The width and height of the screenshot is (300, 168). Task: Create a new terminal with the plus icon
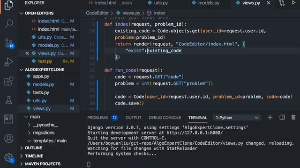click(x=270, y=117)
